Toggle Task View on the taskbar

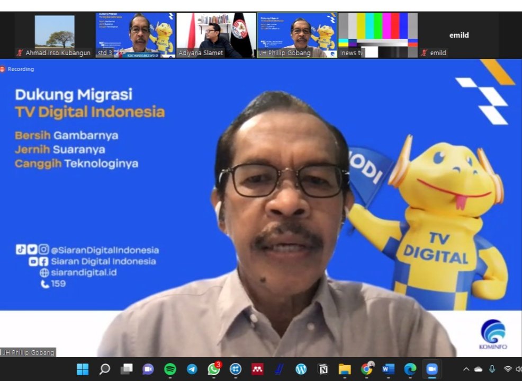tap(127, 369)
